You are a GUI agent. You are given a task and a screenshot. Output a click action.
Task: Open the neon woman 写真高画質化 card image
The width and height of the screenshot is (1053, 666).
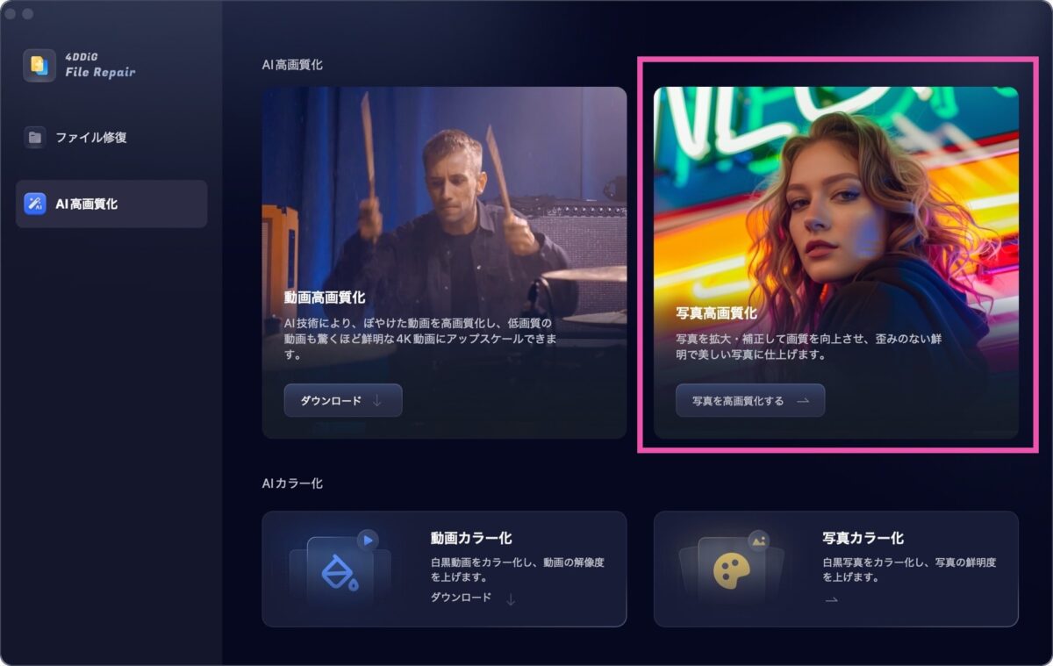tap(836, 262)
